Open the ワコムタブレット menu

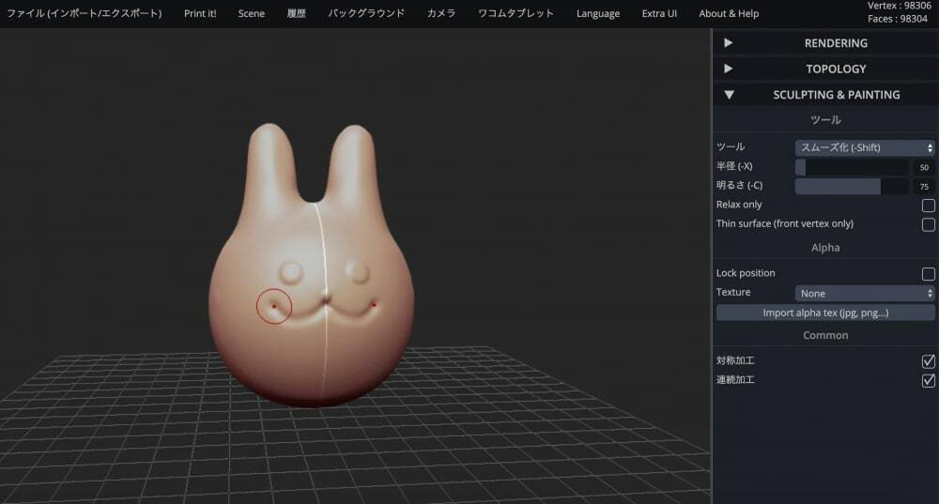516,13
